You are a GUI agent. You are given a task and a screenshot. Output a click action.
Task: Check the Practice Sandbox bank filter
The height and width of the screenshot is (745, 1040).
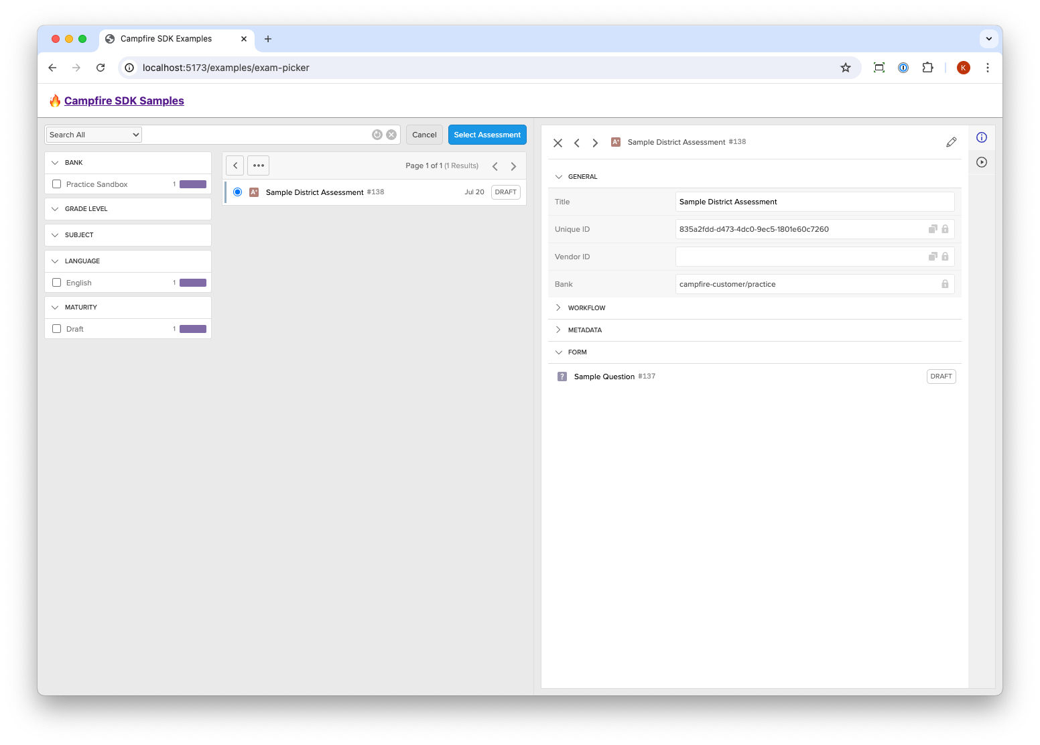[x=57, y=184]
